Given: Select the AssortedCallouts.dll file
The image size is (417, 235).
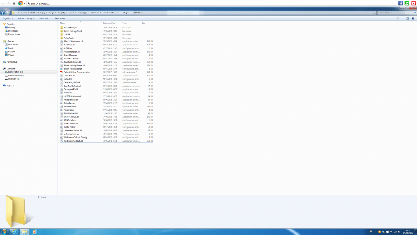Looking at the screenshot, I should click(x=72, y=62).
